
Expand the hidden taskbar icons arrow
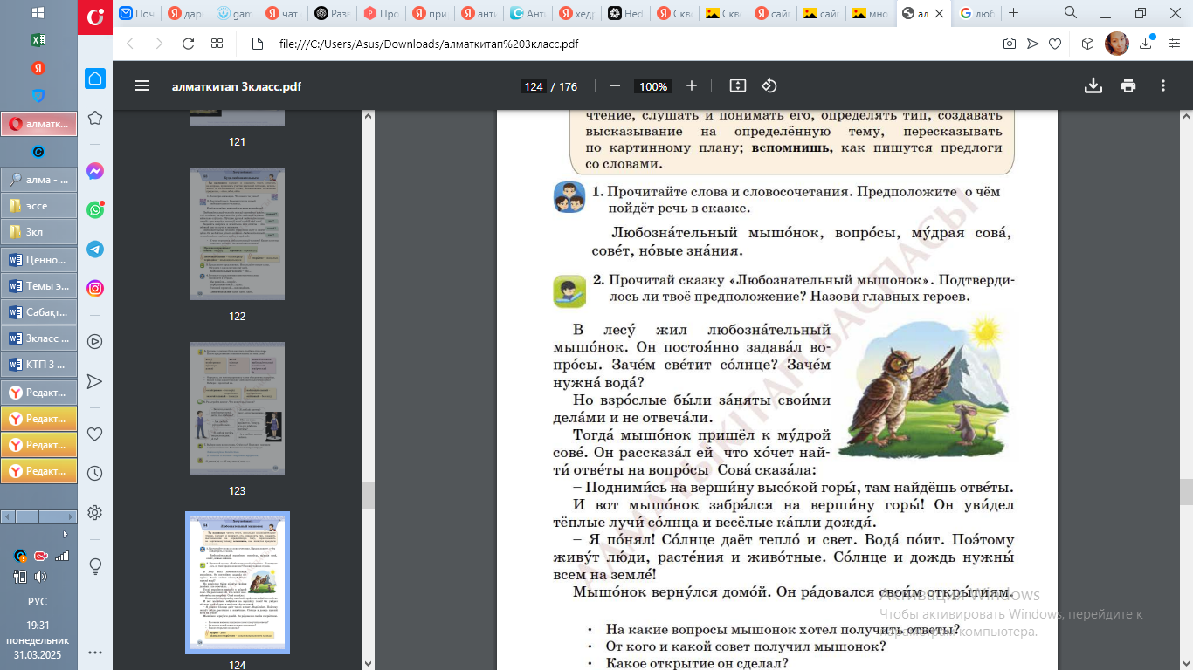(66, 534)
